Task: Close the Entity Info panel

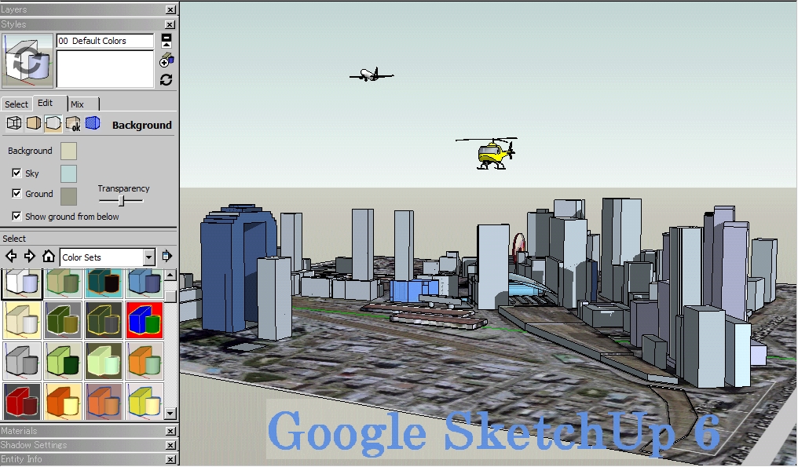Action: (171, 459)
